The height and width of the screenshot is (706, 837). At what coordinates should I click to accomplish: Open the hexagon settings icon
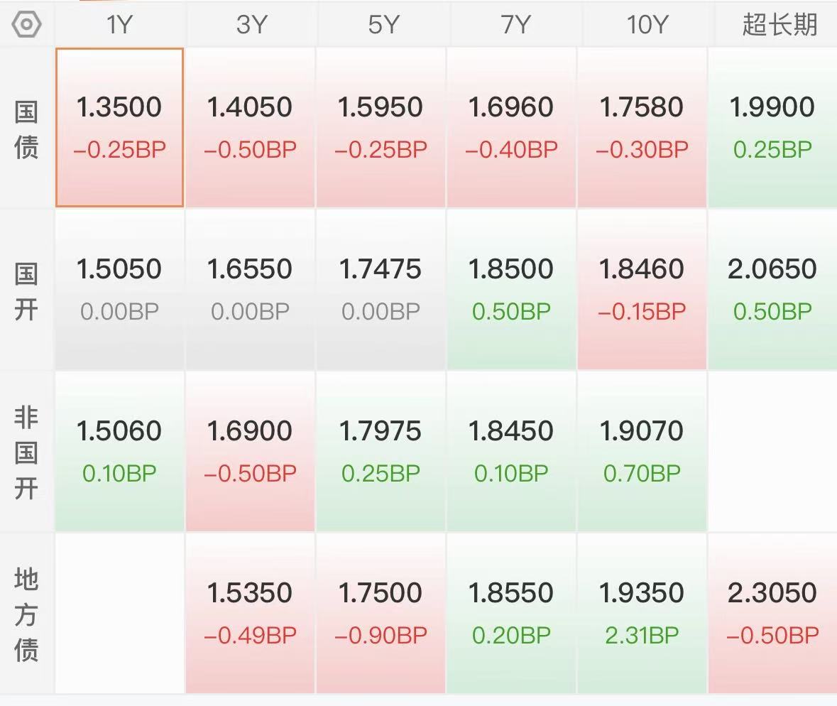click(26, 25)
